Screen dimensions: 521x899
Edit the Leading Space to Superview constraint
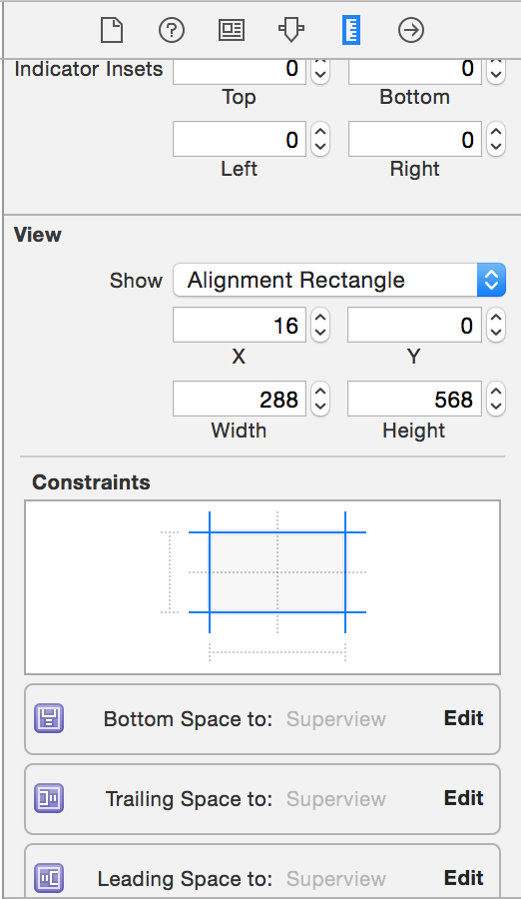tap(464, 877)
